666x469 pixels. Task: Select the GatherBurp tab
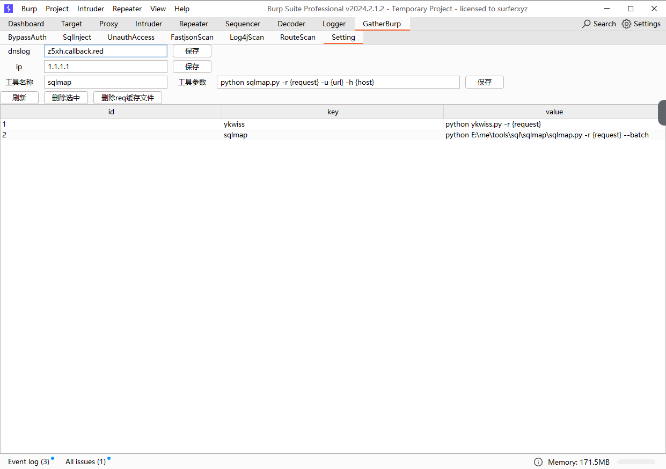point(382,24)
